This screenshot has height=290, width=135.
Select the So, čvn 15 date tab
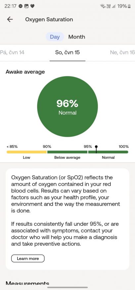tap(67, 52)
